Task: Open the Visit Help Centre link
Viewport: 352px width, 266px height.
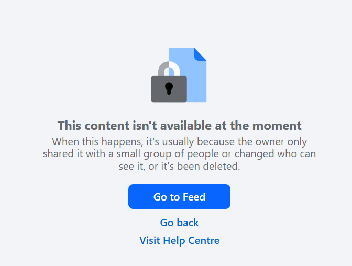Action: 179,241
